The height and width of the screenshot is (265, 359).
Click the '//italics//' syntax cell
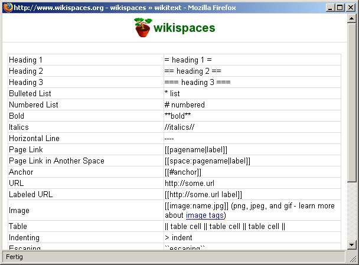point(252,127)
